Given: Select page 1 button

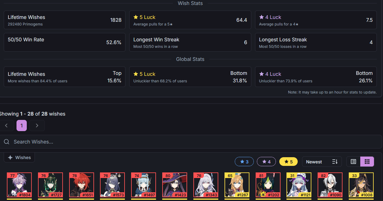Looking at the screenshot, I should [x=21, y=126].
